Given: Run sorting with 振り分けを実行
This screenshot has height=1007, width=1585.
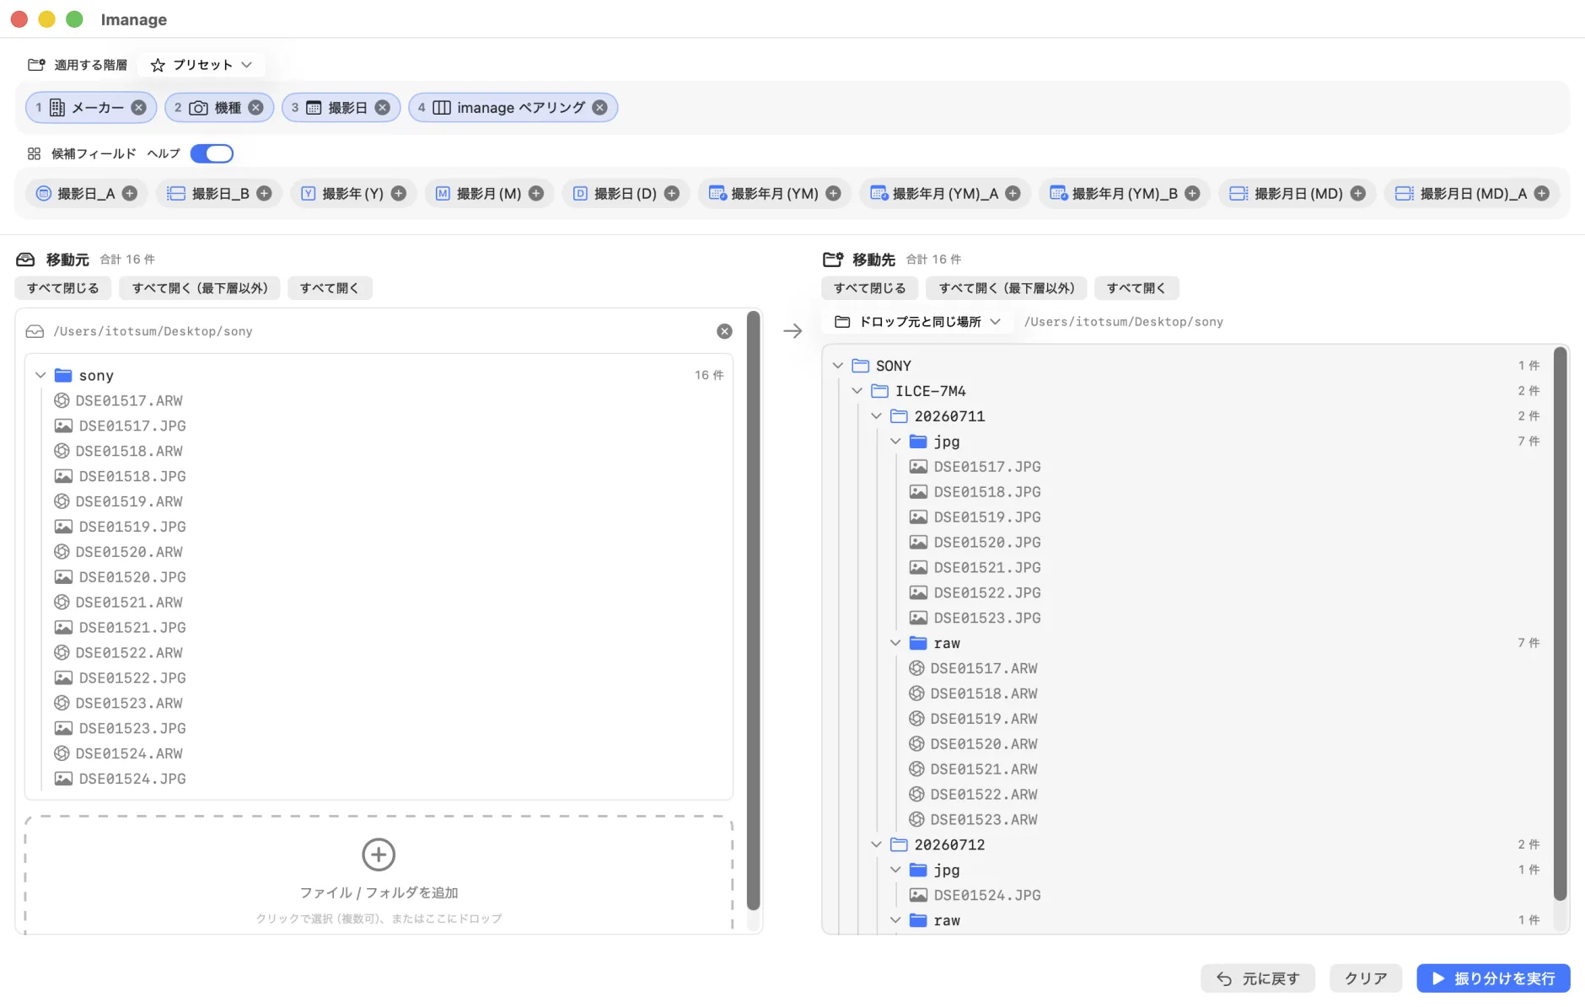Looking at the screenshot, I should pos(1493,978).
